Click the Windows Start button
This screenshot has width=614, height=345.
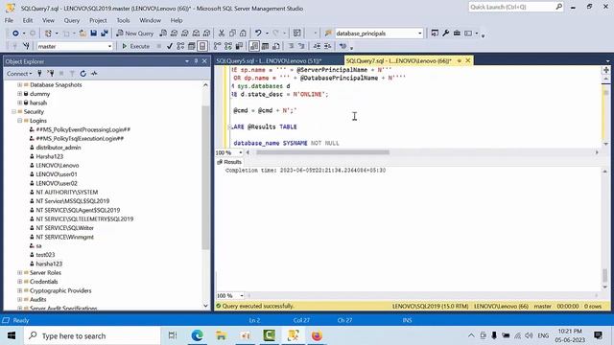point(12,335)
